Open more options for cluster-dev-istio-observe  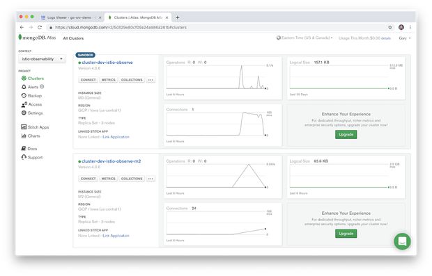point(151,80)
